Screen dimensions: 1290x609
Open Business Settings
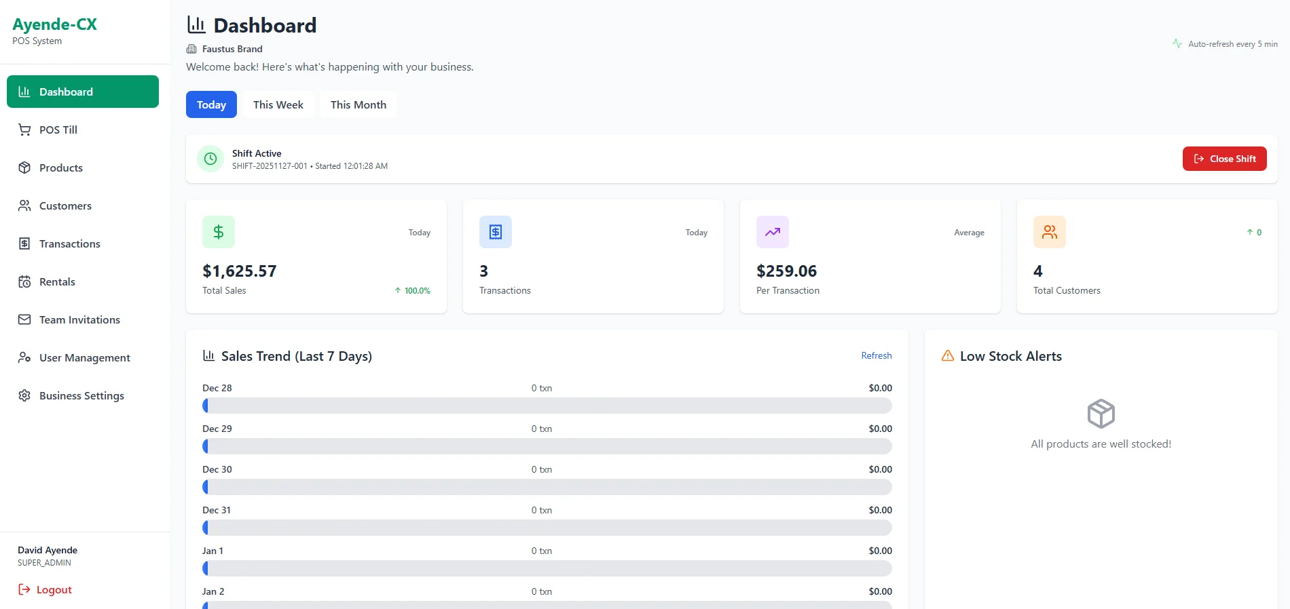click(83, 395)
